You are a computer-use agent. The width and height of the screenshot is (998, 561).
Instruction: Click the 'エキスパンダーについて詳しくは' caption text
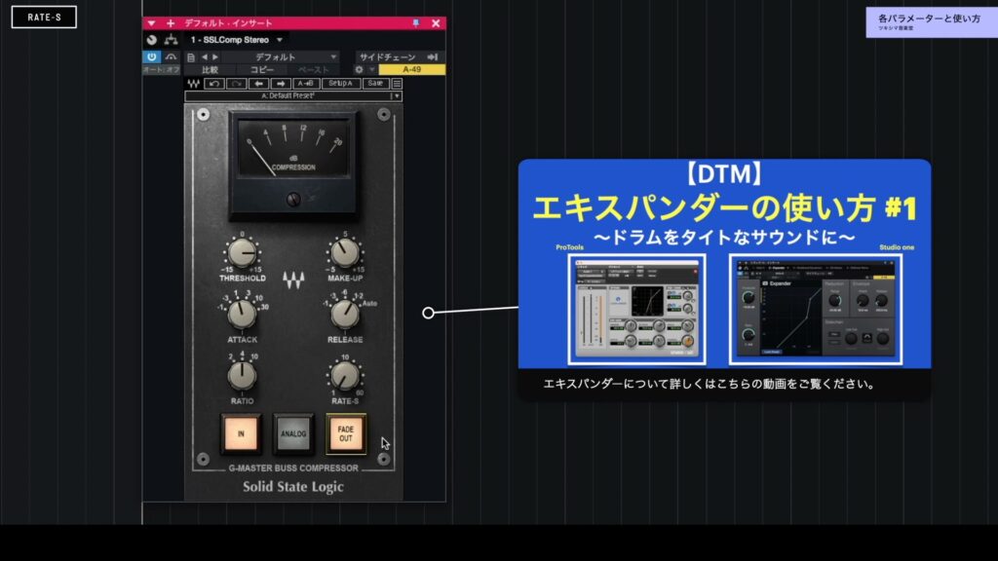[710, 384]
